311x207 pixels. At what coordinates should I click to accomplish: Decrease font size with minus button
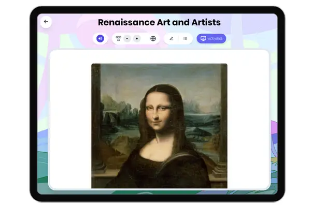click(128, 38)
